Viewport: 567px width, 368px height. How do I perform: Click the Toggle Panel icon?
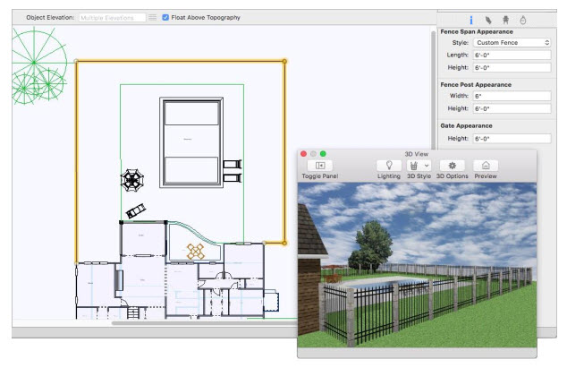[320, 166]
